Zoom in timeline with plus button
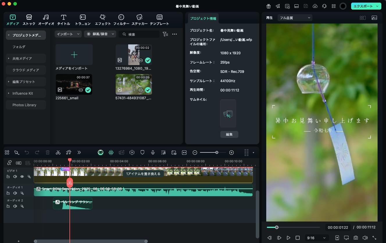The width and height of the screenshot is (386, 243). (x=232, y=152)
